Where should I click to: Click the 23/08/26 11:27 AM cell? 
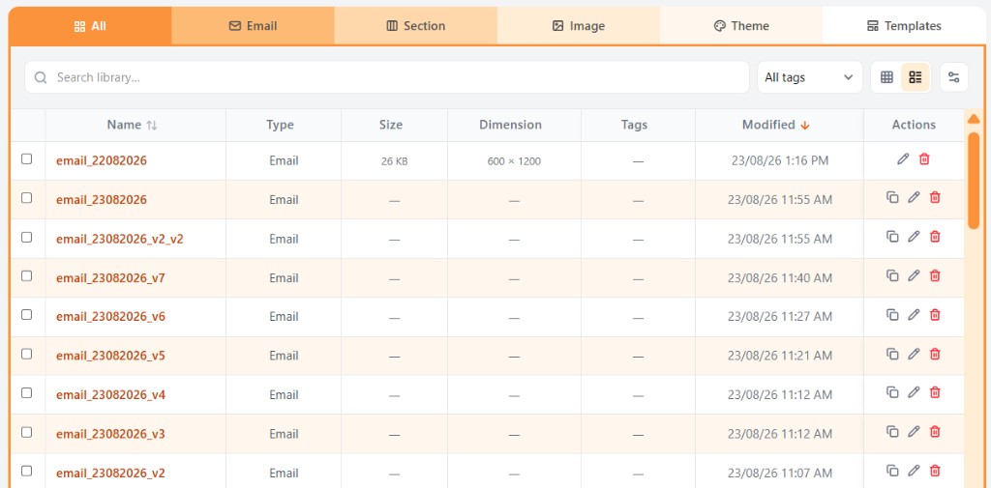click(779, 317)
